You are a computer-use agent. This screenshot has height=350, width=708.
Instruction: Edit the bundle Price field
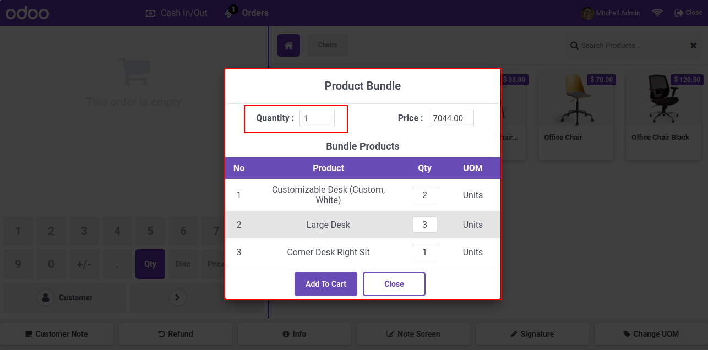click(x=451, y=118)
